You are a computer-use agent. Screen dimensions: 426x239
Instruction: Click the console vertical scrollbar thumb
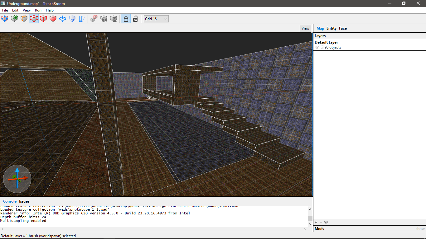(310, 218)
